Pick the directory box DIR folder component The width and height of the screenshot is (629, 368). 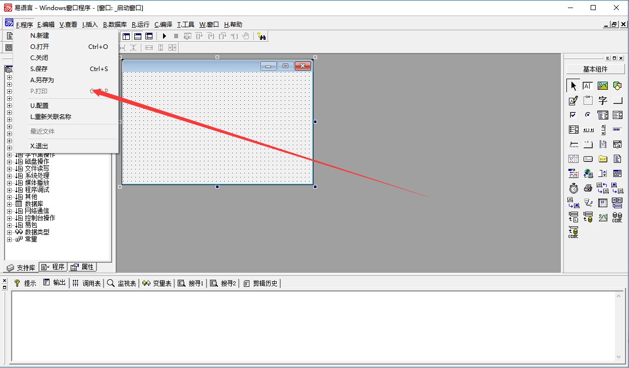(x=603, y=159)
